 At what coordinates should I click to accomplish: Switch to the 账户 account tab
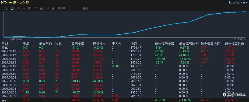[x=61, y=9]
